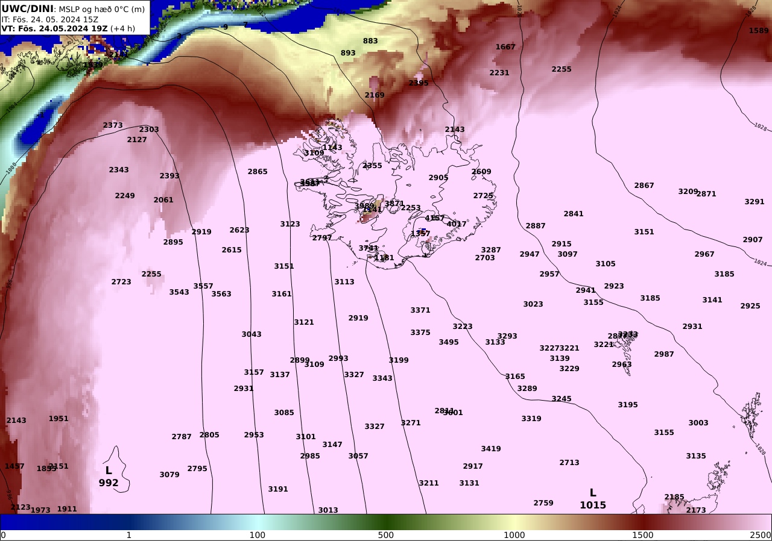Image resolution: width=772 pixels, height=541 pixels.
Task: Click the color scale label 1000
Action: 514,535
